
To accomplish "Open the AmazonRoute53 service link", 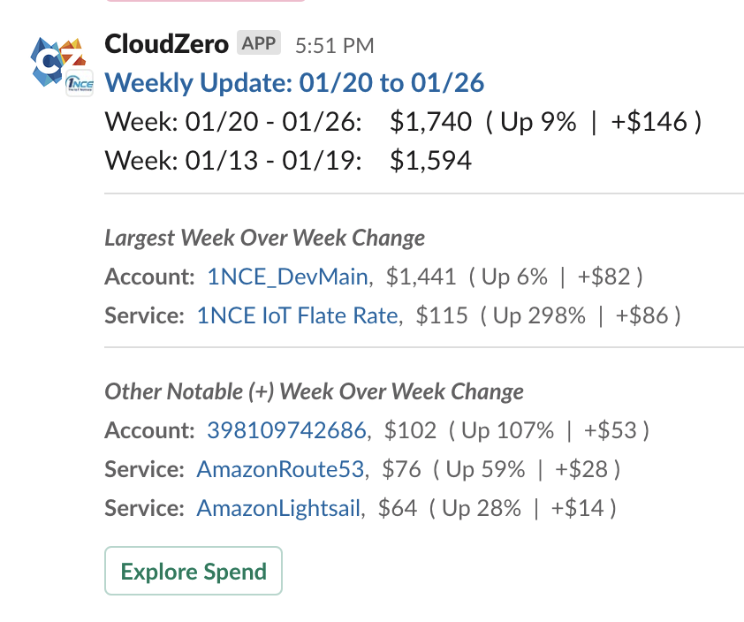I will [281, 469].
